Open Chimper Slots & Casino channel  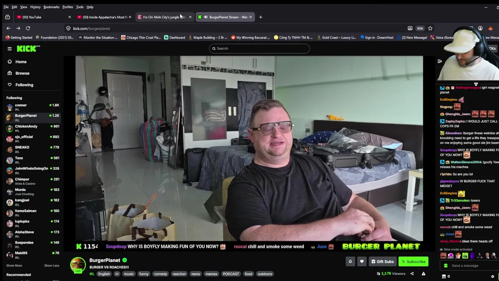point(33,181)
